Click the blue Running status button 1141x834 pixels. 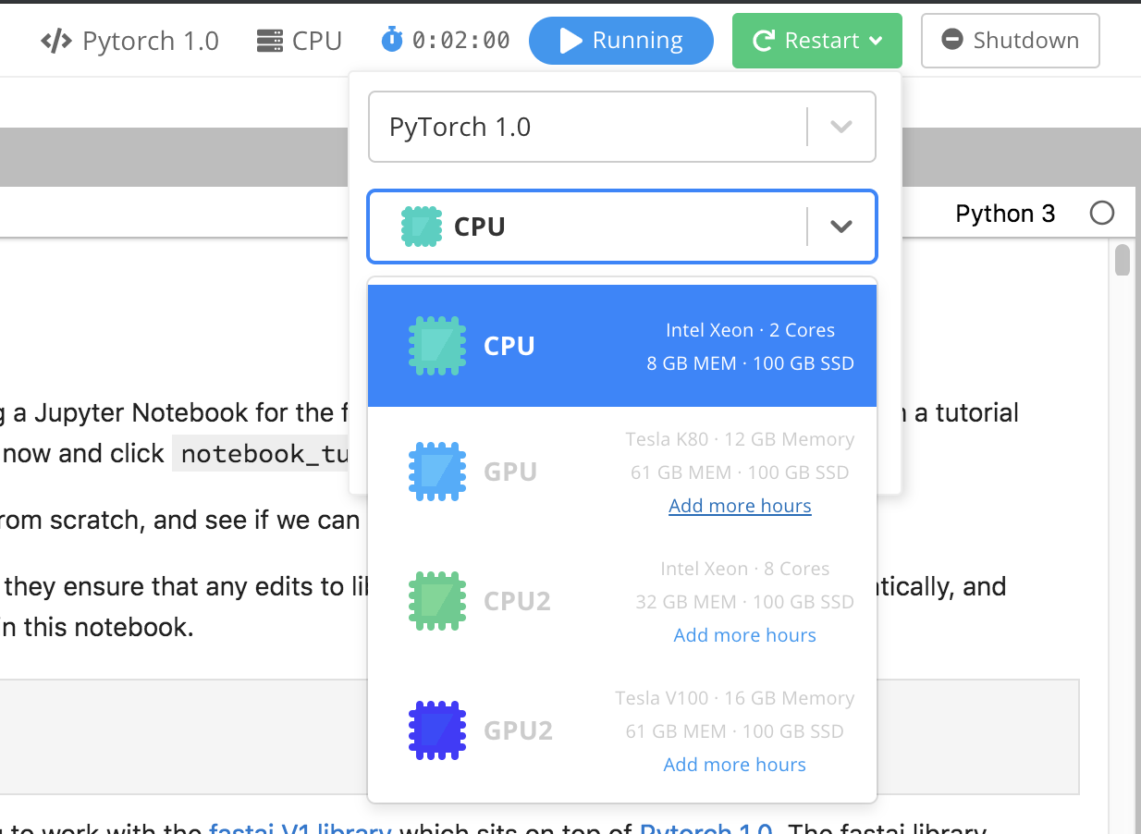pos(620,41)
